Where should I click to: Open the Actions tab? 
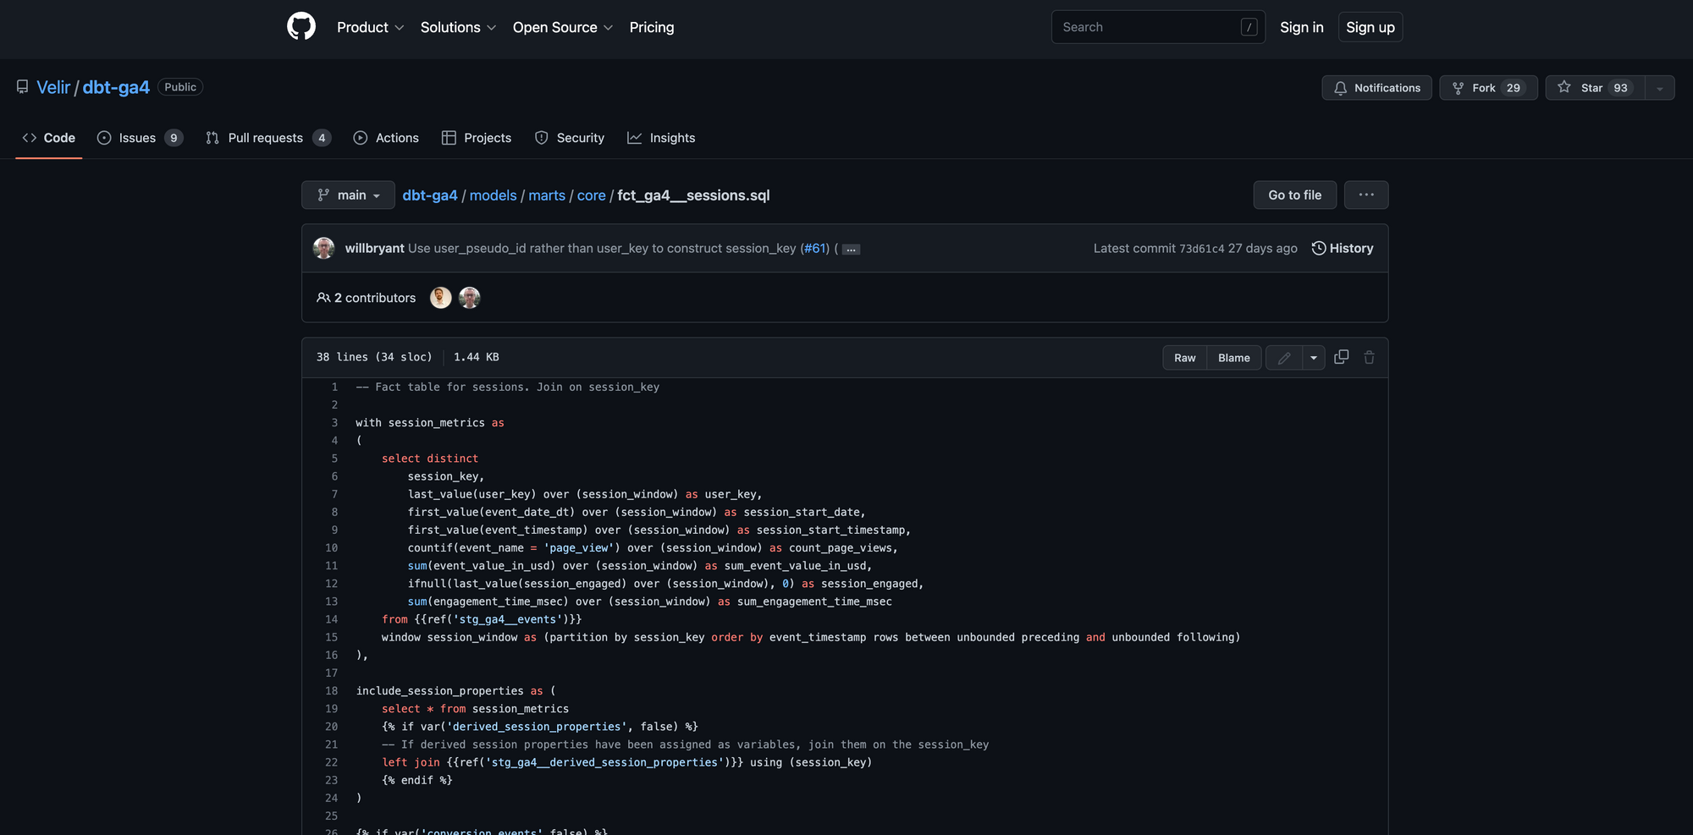click(386, 138)
